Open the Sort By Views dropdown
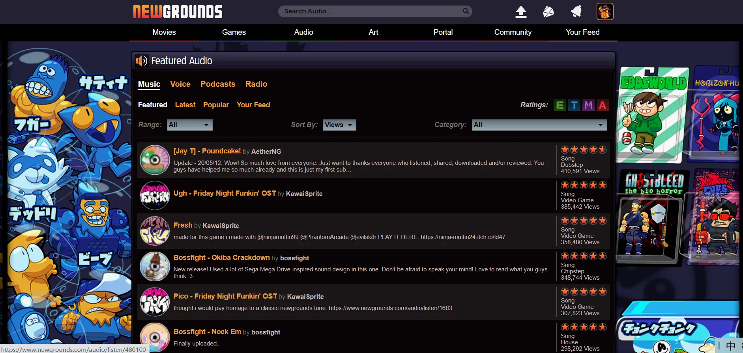Screen dimensions: 743x353 click(339, 125)
